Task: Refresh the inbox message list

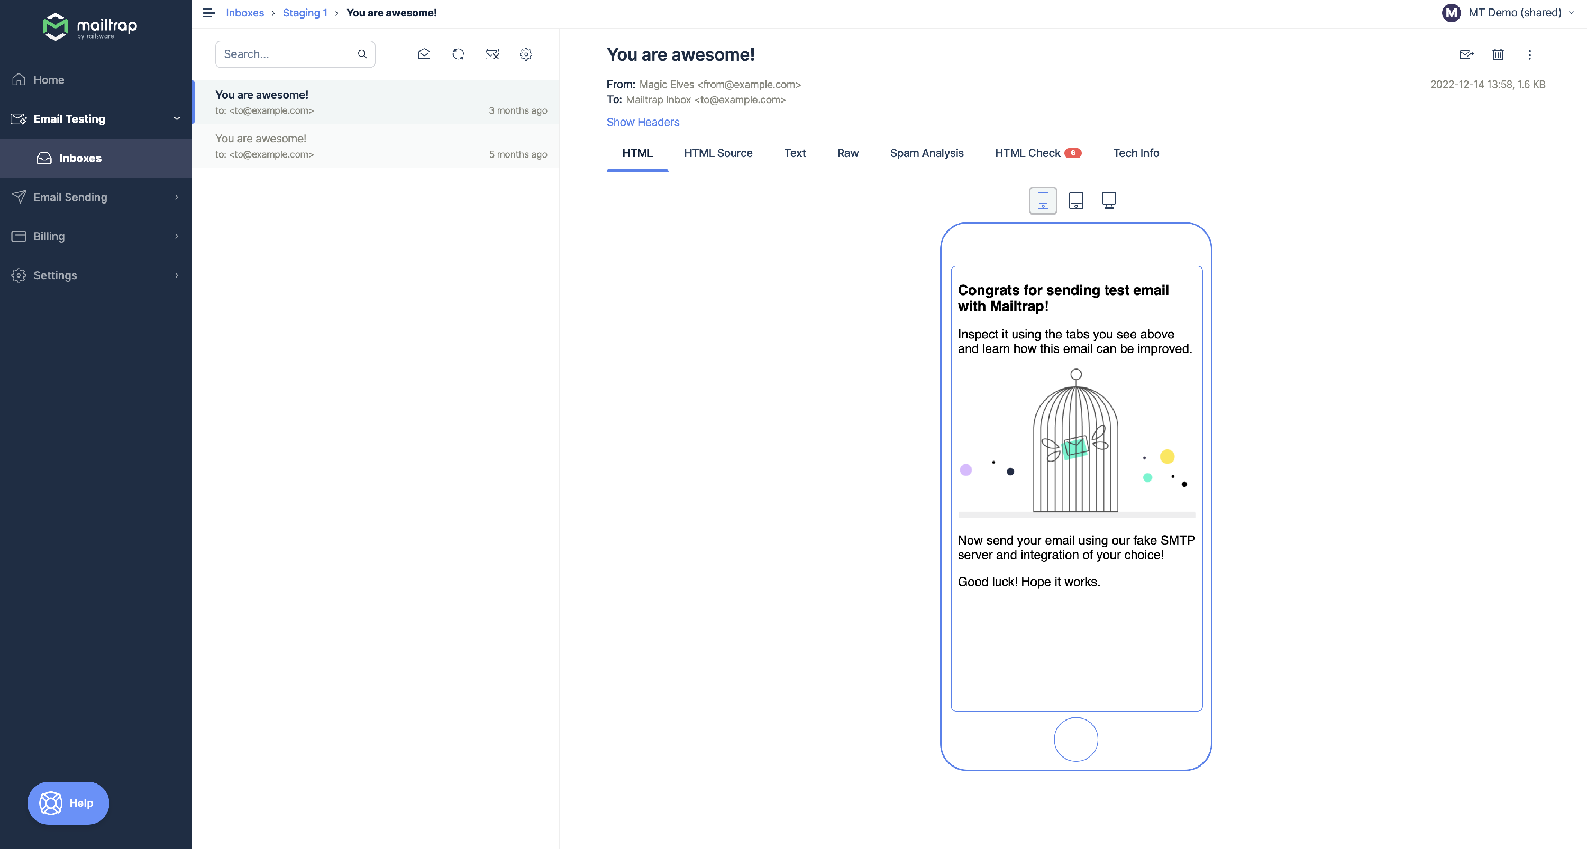Action: (458, 54)
